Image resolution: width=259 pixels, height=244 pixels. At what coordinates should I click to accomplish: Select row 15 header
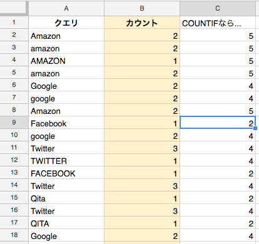(x=14, y=198)
